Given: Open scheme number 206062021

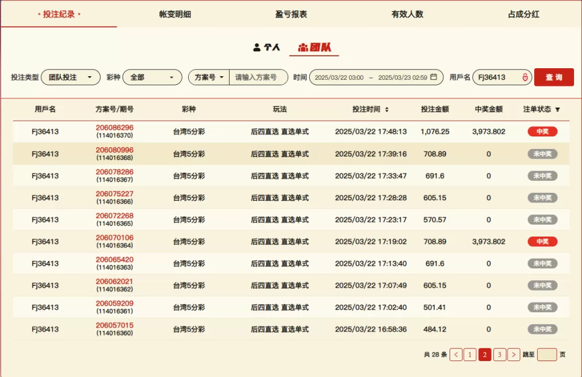Looking at the screenshot, I should (x=114, y=281).
